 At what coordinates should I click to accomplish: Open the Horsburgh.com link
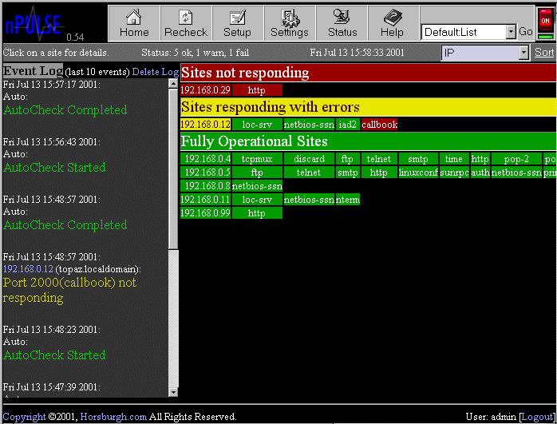pyautogui.click(x=113, y=417)
